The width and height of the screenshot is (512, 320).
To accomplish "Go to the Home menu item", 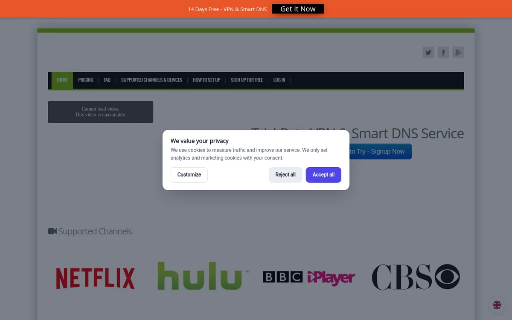I will click(62, 80).
